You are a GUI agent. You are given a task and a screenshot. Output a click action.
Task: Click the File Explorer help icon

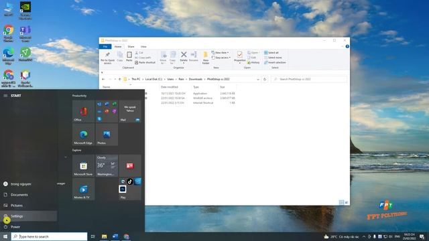pos(347,46)
